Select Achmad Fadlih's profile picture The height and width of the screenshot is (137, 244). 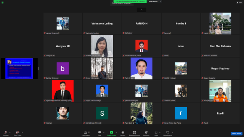[181, 91]
